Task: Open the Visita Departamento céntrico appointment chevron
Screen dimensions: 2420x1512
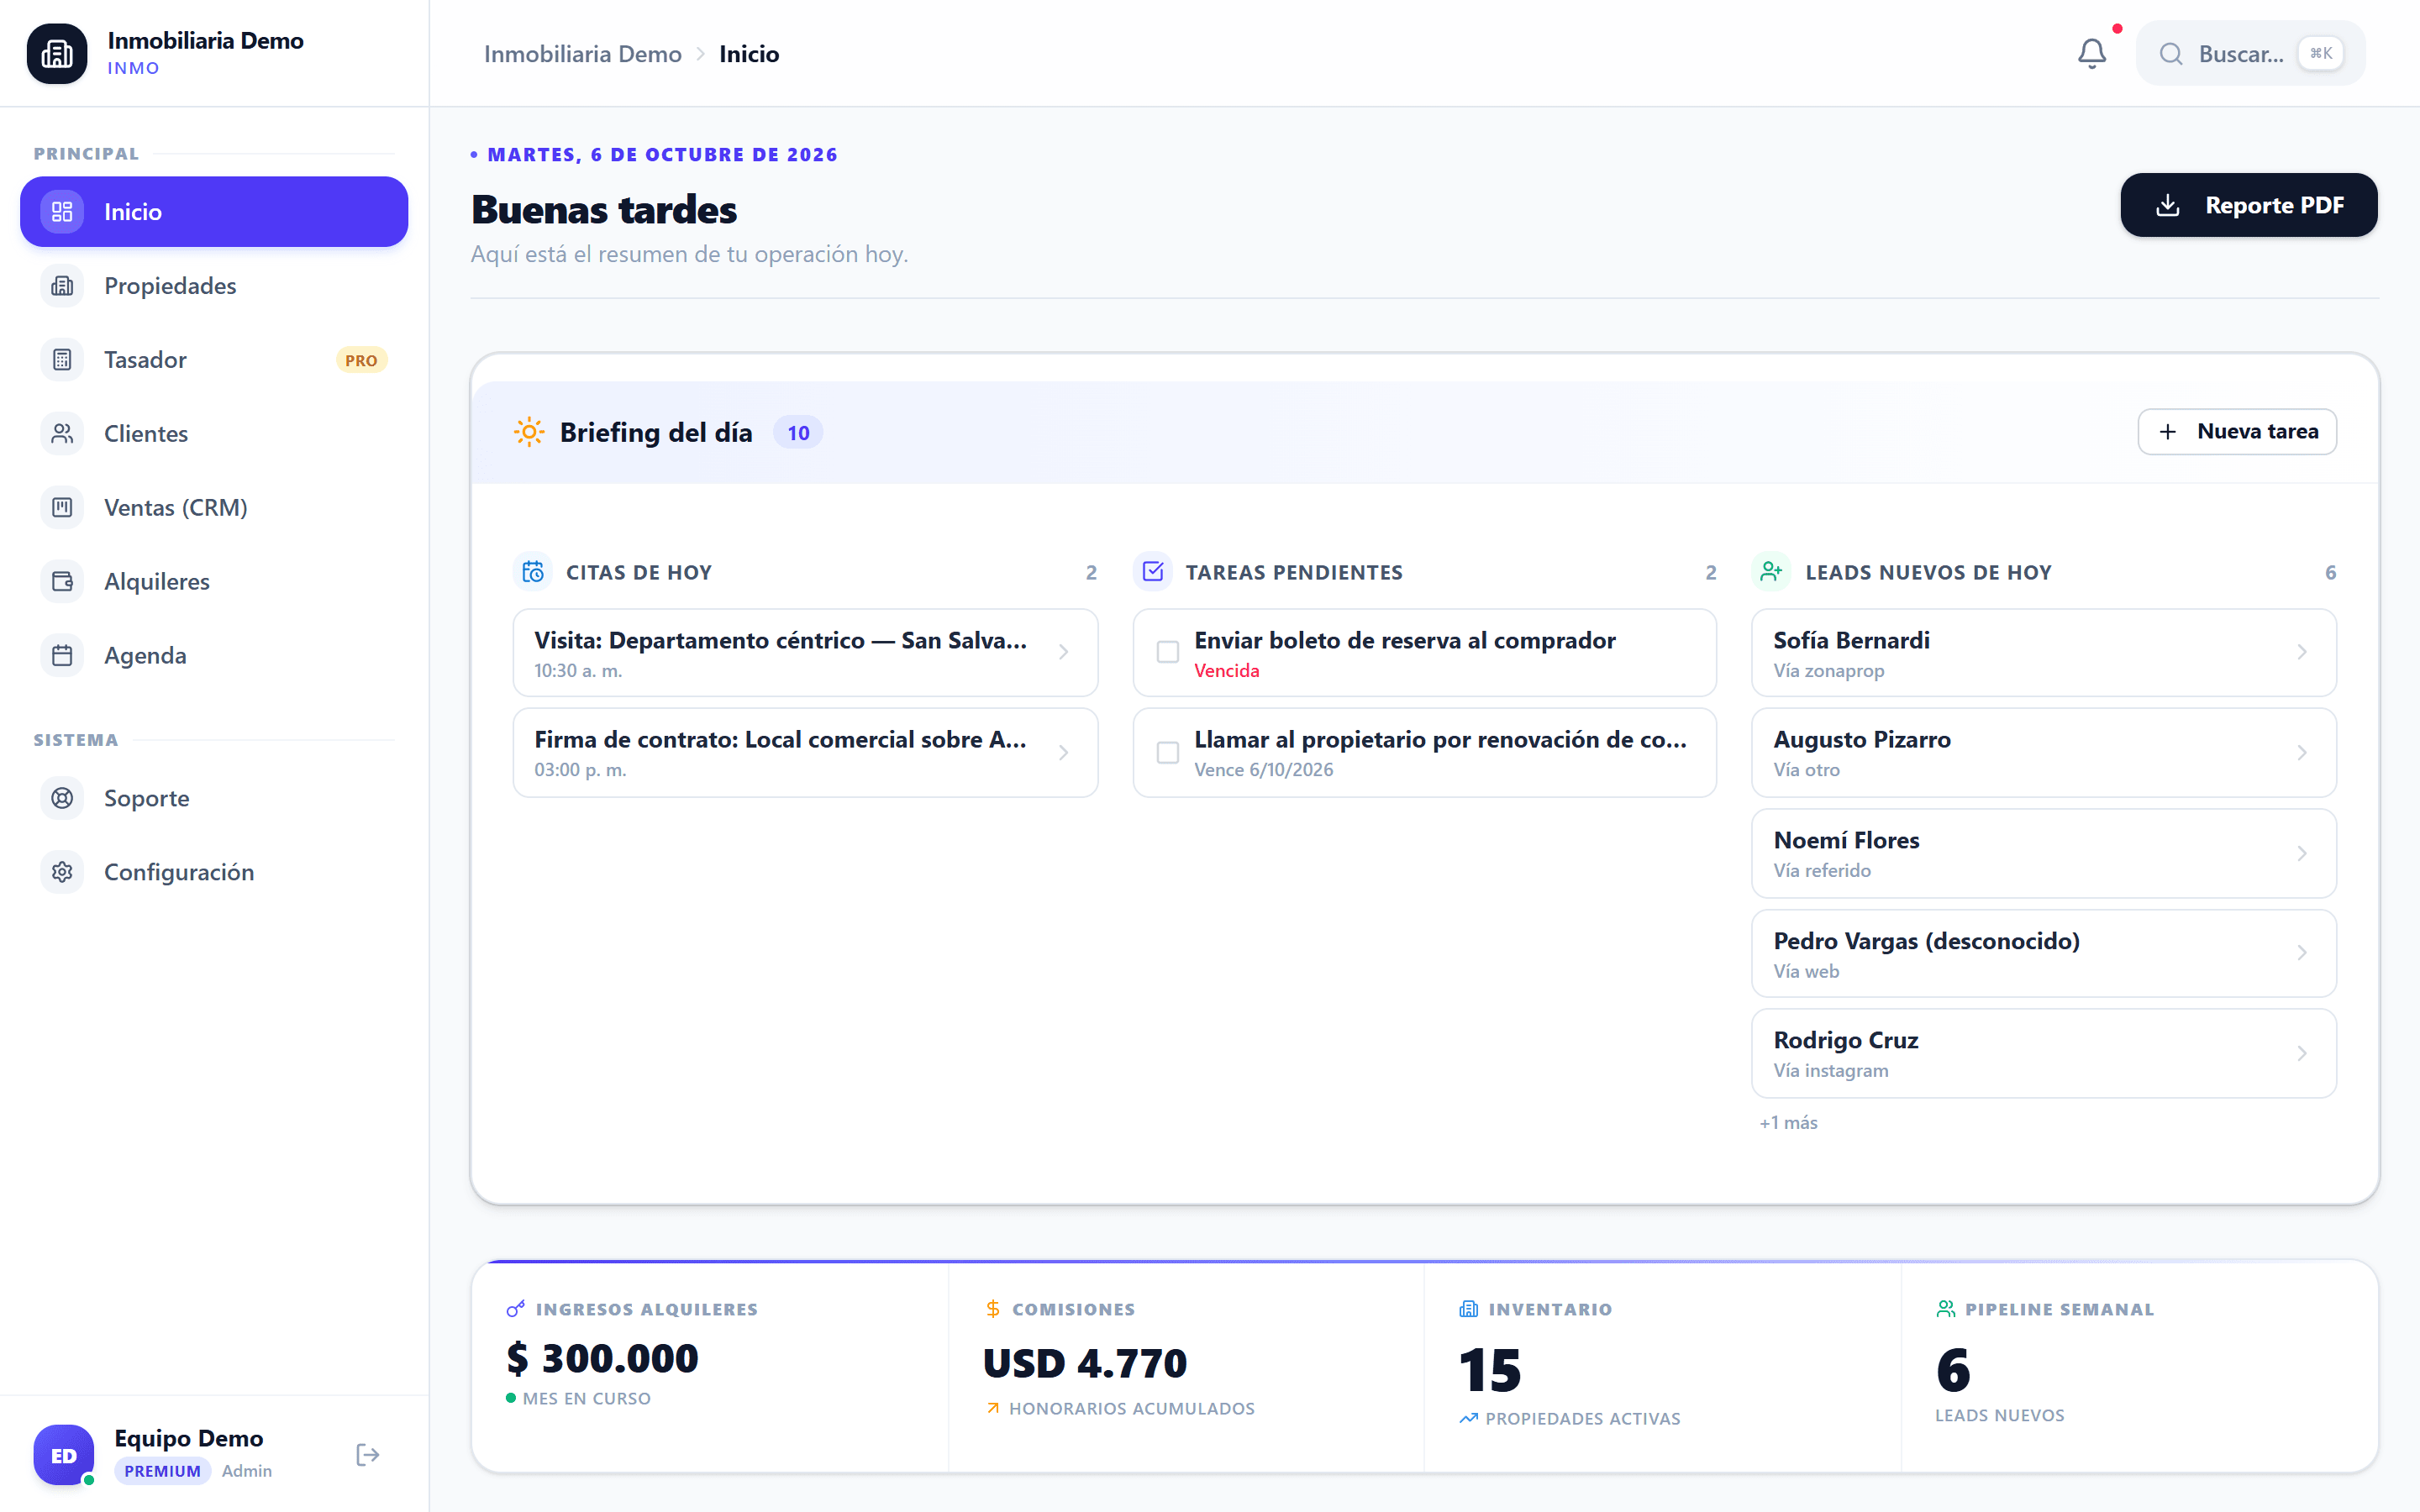Action: [x=1063, y=652]
